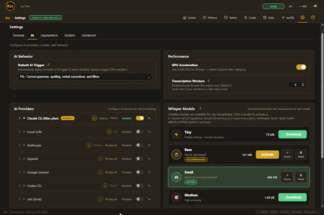Click the EN language button

[x=290, y=6]
